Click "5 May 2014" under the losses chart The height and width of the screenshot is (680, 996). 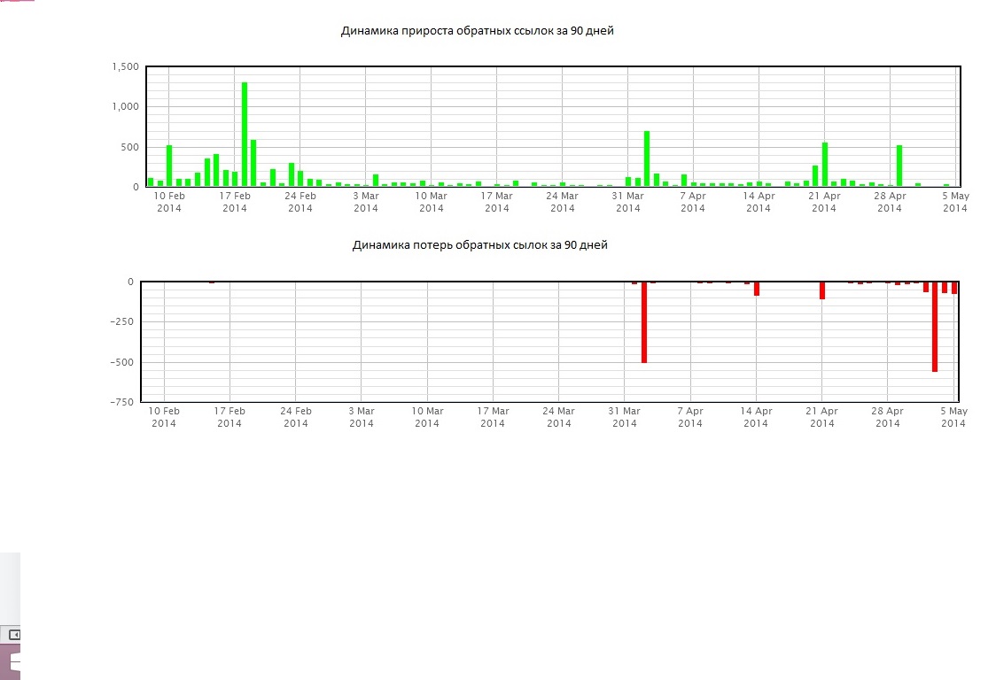953,417
